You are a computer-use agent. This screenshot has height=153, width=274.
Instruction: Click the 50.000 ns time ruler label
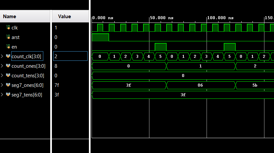pos(162,18)
